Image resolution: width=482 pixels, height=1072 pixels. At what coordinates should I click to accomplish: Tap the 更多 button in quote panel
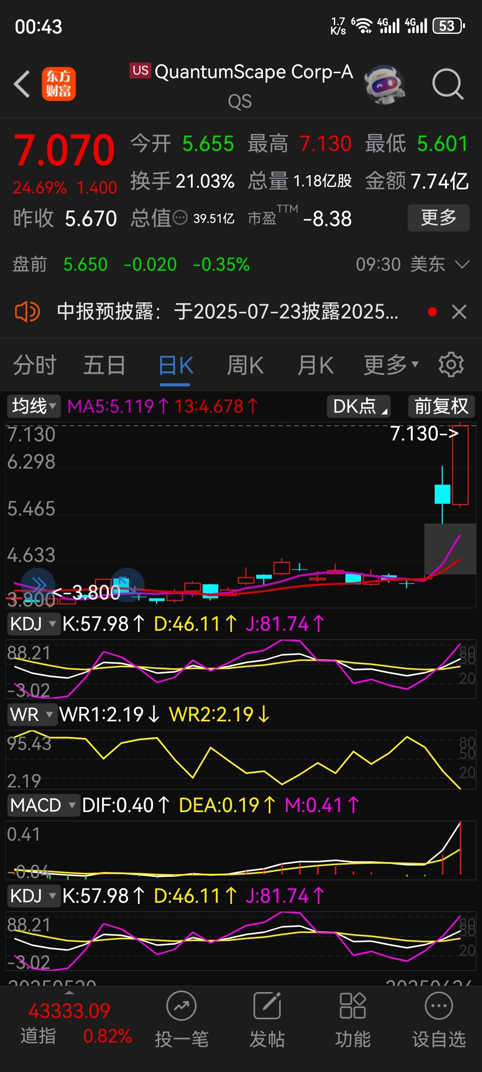[x=439, y=218]
